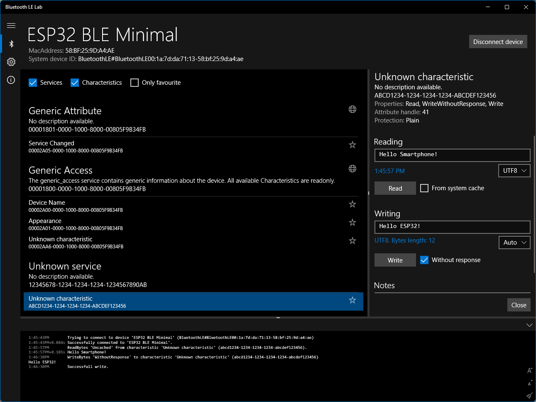Image resolution: width=536 pixels, height=402 pixels.
Task: Click the Attribute handle: 41 line
Action: (401, 112)
